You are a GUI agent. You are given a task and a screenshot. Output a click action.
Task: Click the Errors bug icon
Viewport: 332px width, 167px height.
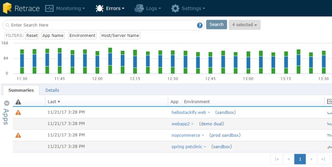tap(100, 8)
